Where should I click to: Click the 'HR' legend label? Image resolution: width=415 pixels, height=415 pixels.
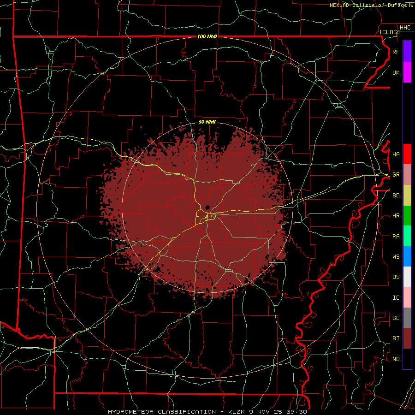point(396,216)
